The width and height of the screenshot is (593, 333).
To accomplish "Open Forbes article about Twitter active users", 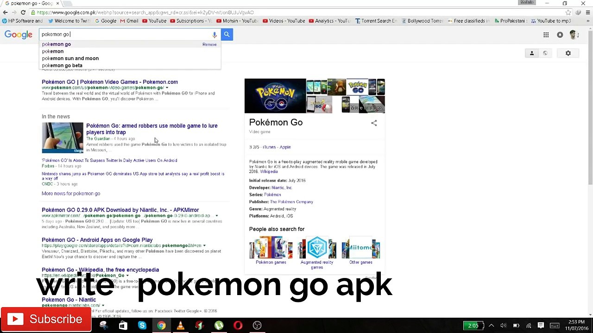I will (109, 160).
